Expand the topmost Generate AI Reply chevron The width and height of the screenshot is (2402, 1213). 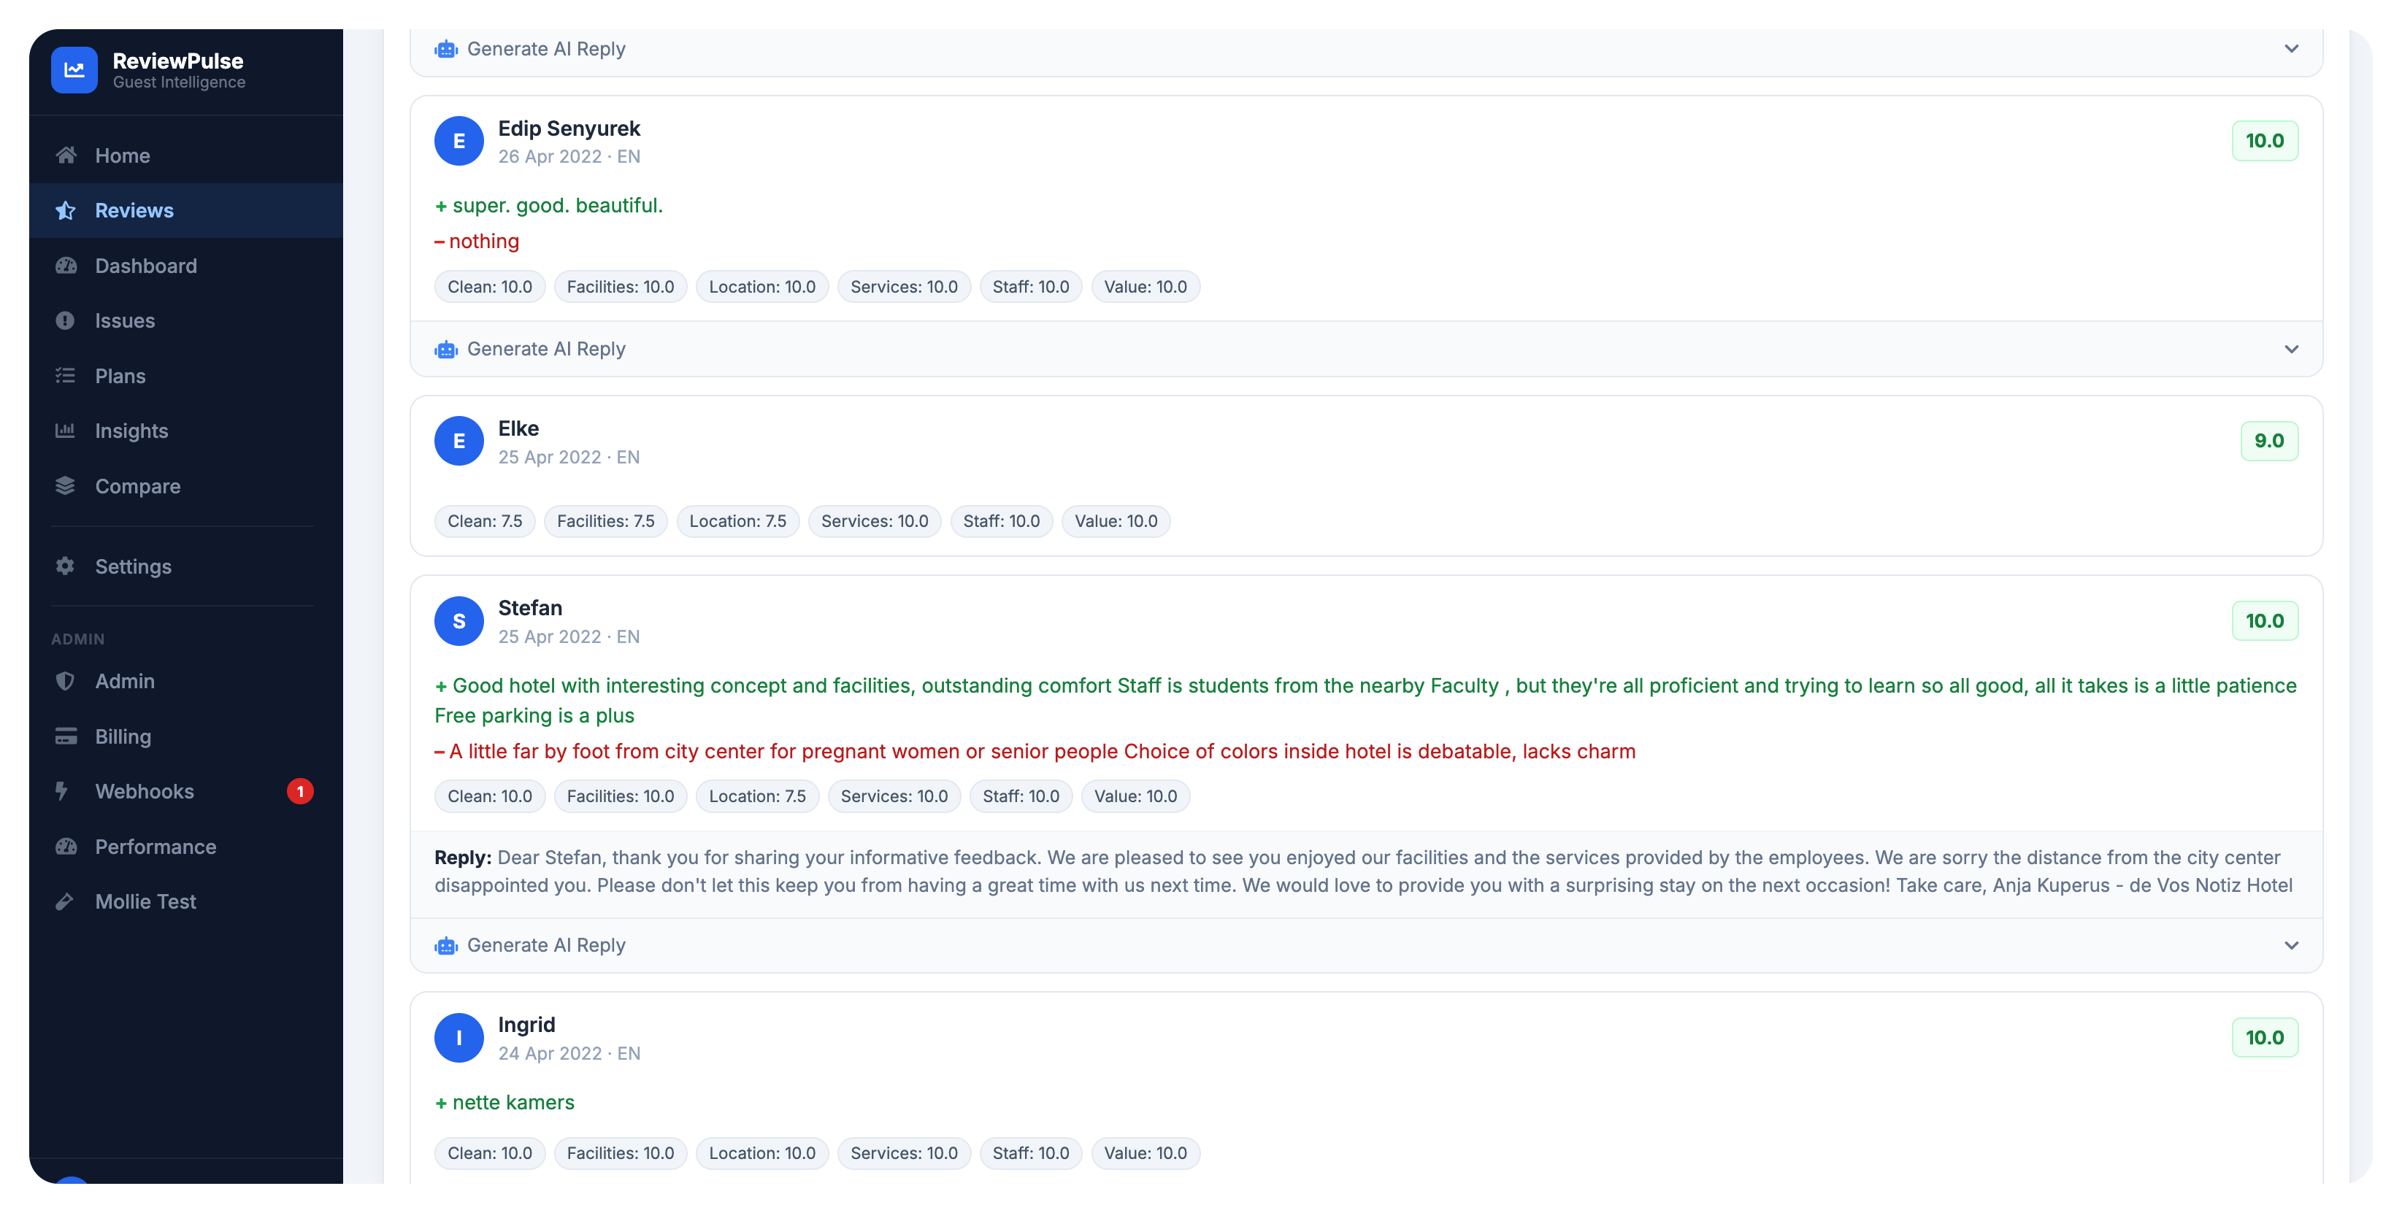click(2291, 48)
